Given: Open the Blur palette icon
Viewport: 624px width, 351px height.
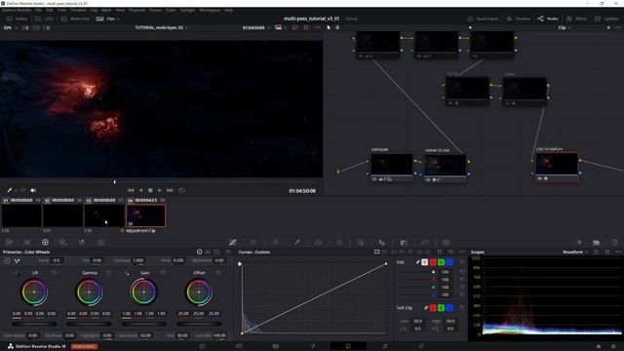Looking at the screenshot, I should pos(381,242).
